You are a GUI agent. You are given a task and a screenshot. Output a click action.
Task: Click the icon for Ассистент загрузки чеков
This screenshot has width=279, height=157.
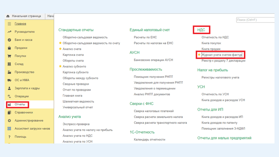(x=9, y=128)
